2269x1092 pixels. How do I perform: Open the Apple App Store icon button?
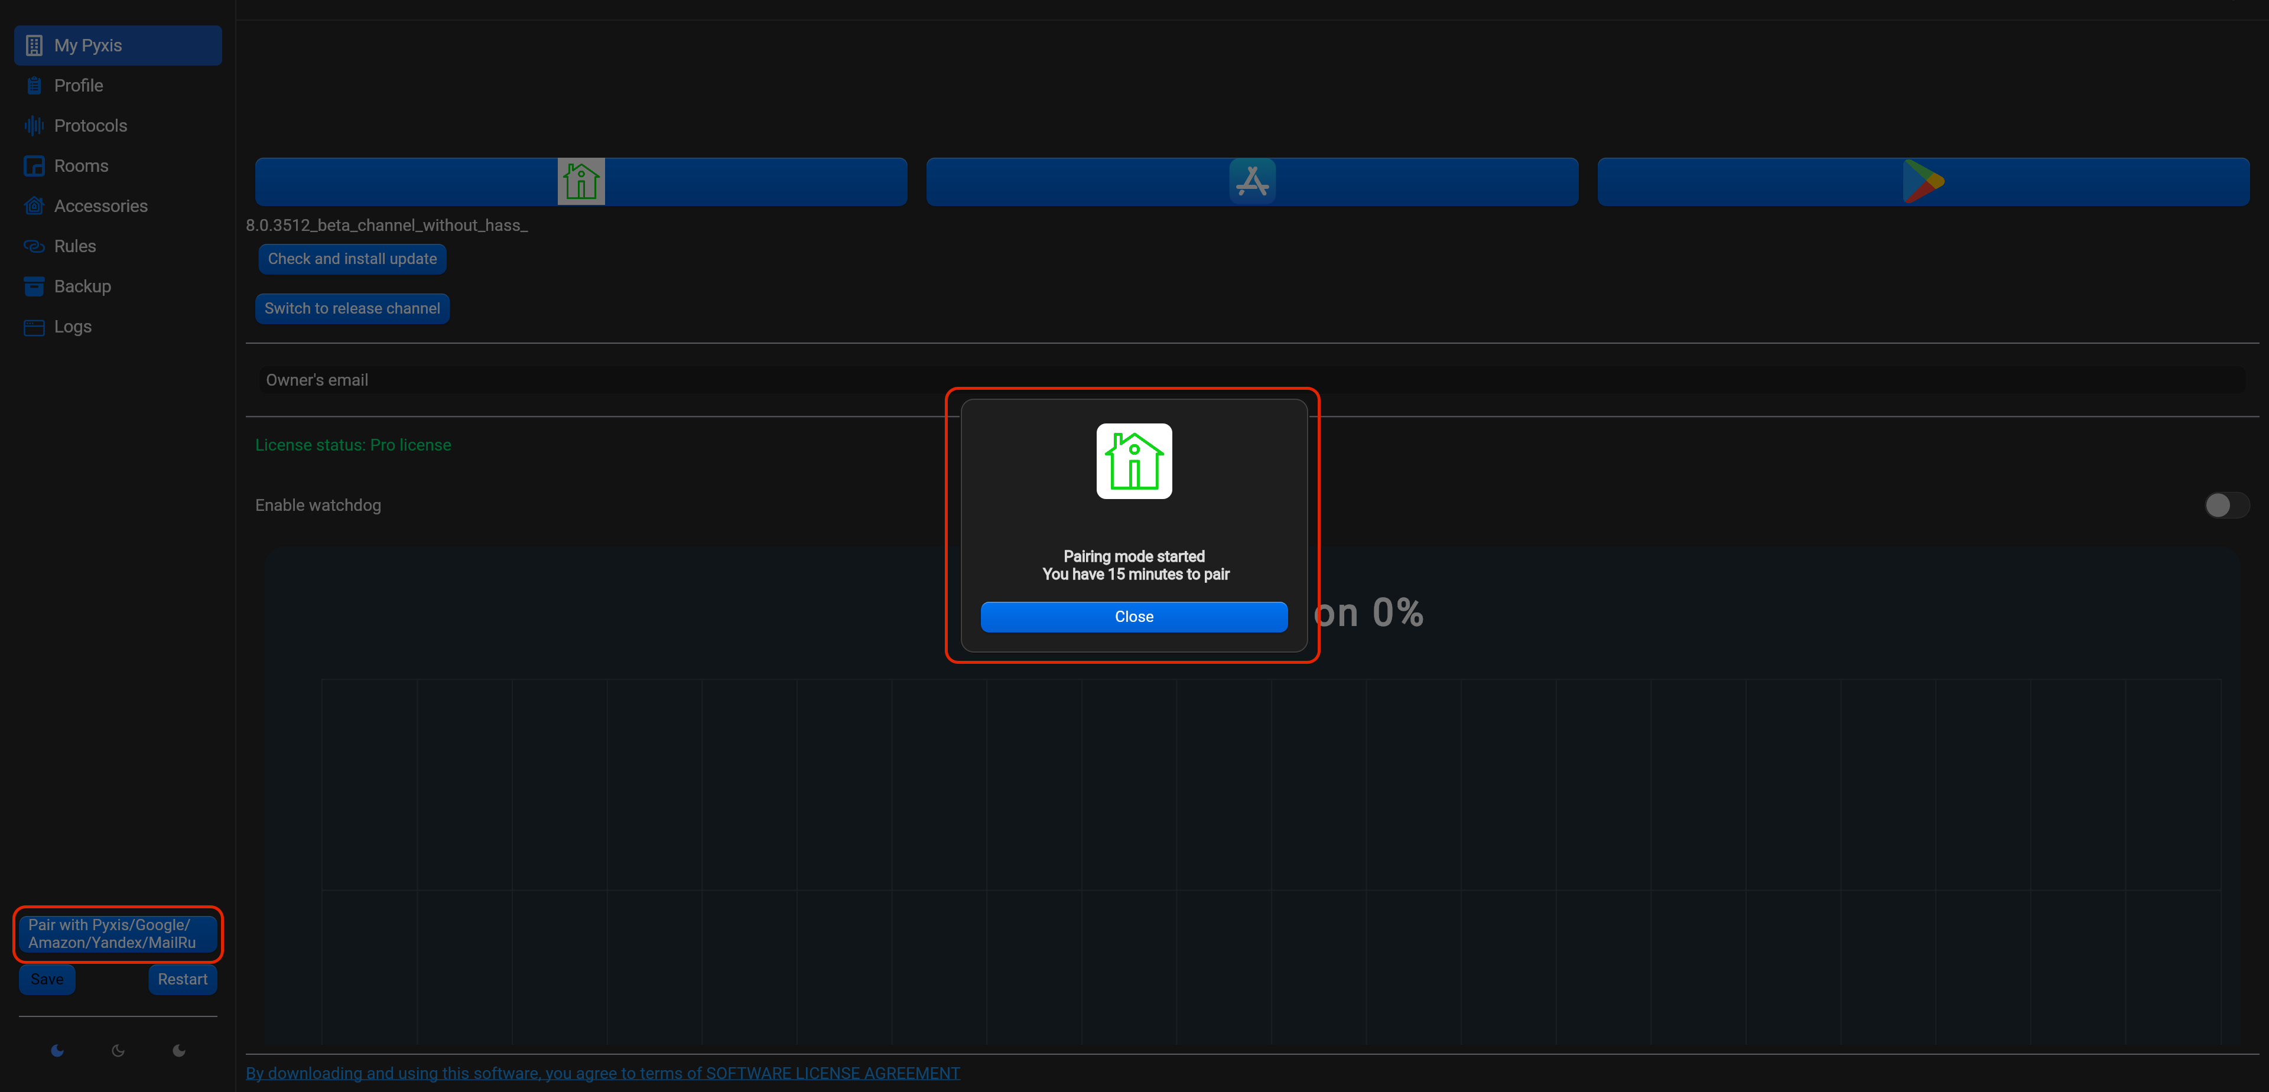tap(1251, 181)
